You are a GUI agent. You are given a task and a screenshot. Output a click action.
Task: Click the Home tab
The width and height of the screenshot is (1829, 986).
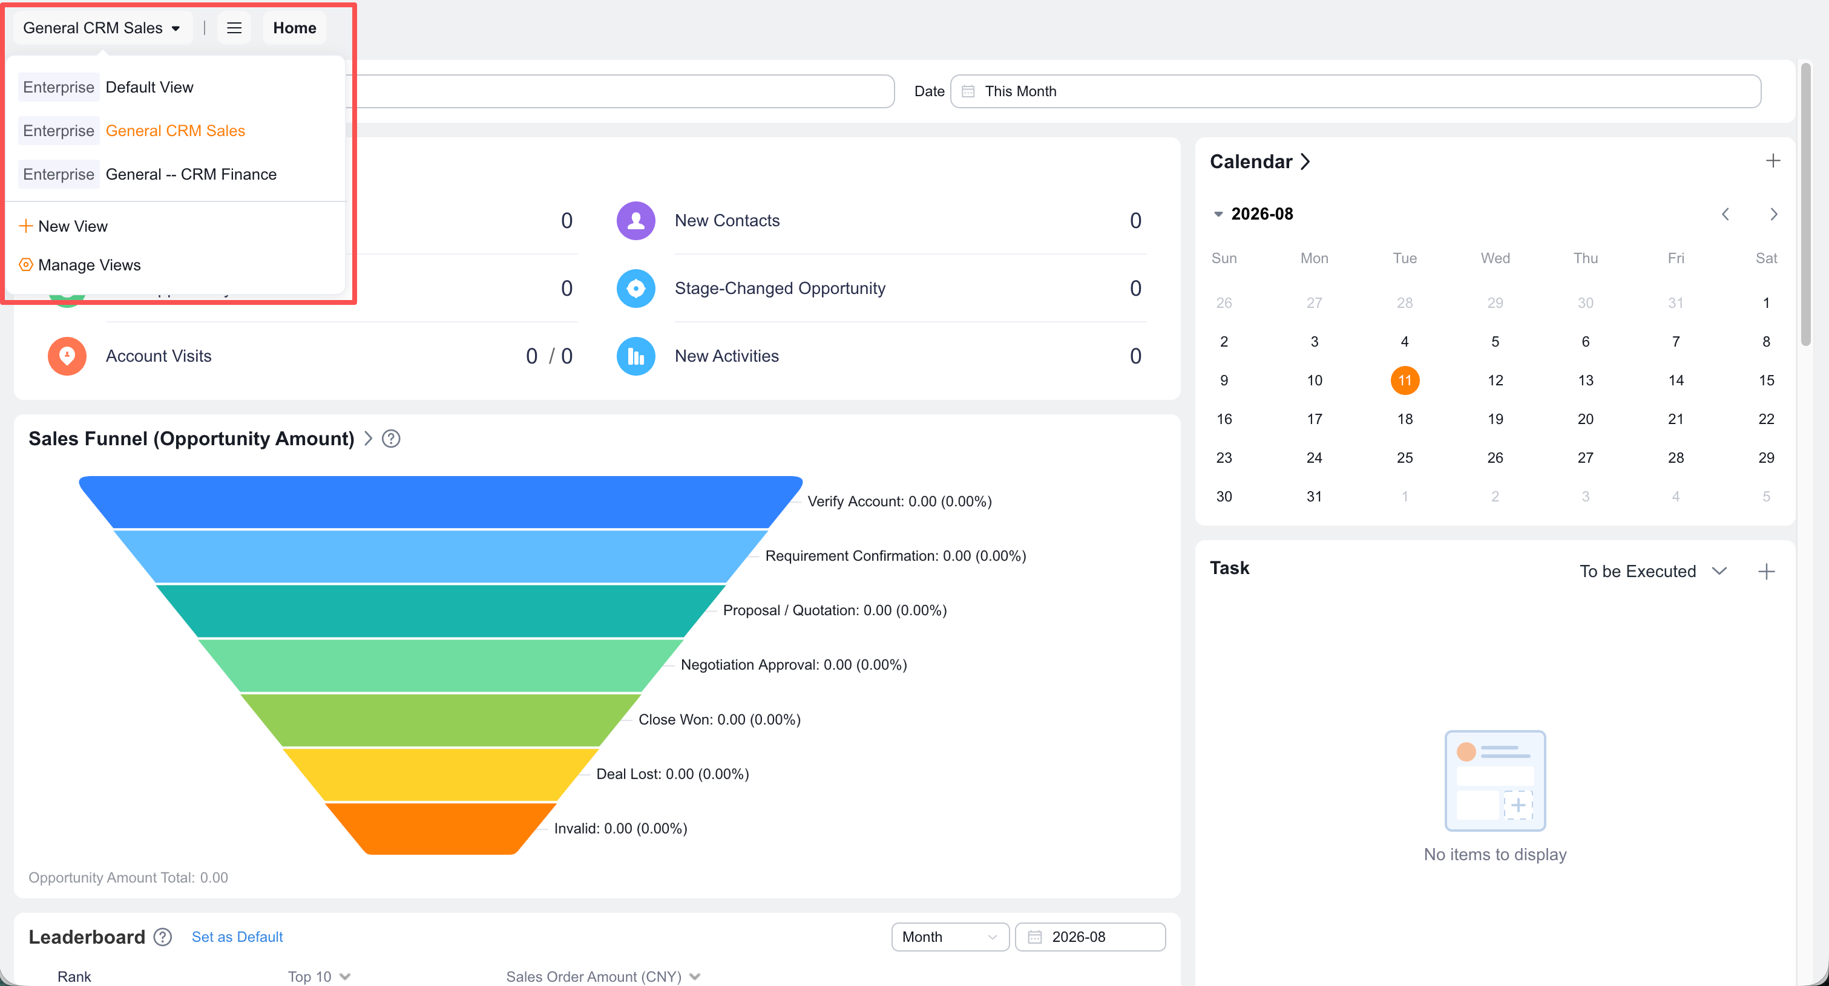click(x=295, y=28)
